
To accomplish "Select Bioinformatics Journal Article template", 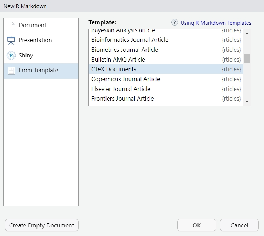I will tap(166, 40).
